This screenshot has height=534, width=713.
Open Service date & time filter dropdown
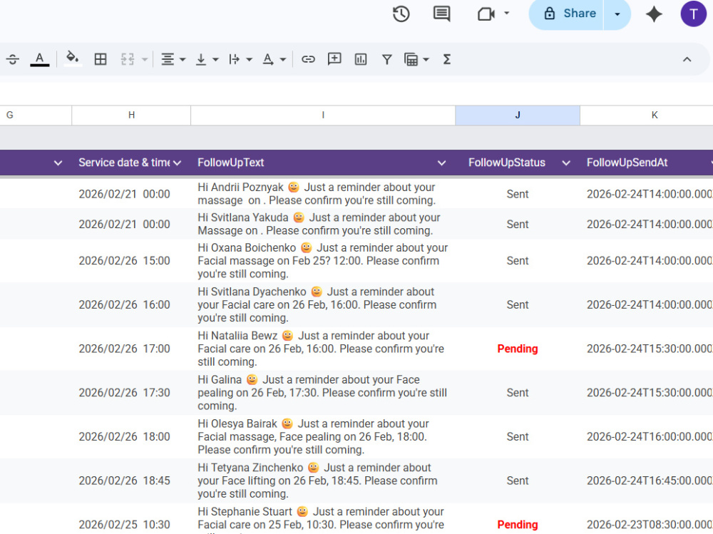click(177, 163)
